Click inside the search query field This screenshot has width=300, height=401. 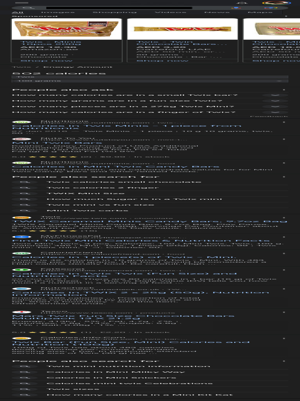pyautogui.click(x=119, y=8)
